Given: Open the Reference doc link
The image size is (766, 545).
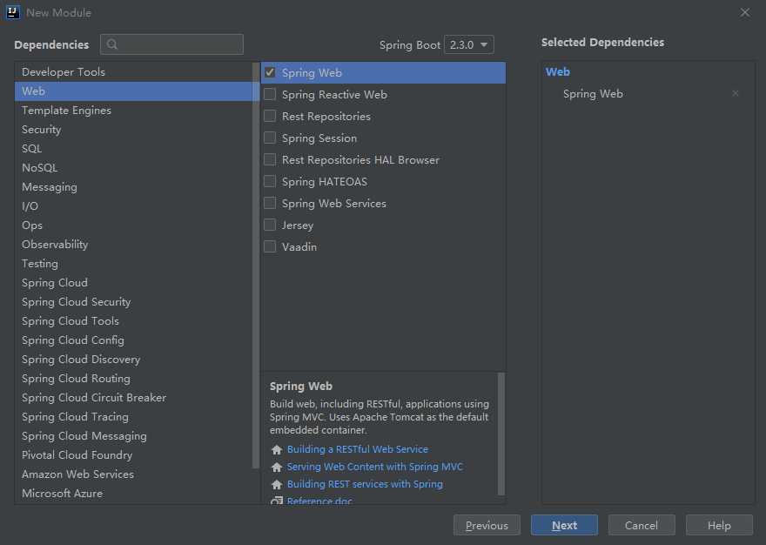Looking at the screenshot, I should coord(319,501).
